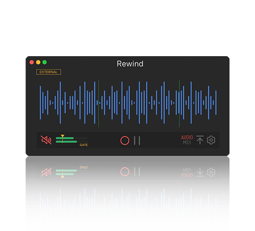Click the muted speaker icon in lower toolbar
This screenshot has height=231, width=255.
pyautogui.click(x=46, y=172)
